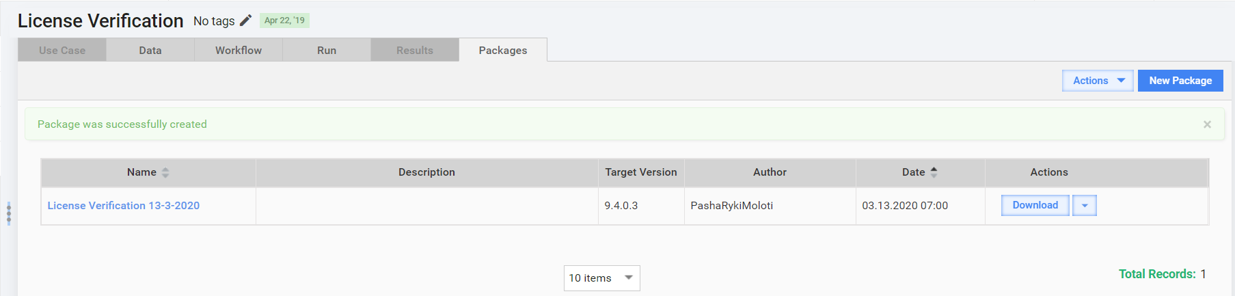Image resolution: width=1235 pixels, height=296 pixels.
Task: Edit tags with the pencil icon
Action: [245, 21]
